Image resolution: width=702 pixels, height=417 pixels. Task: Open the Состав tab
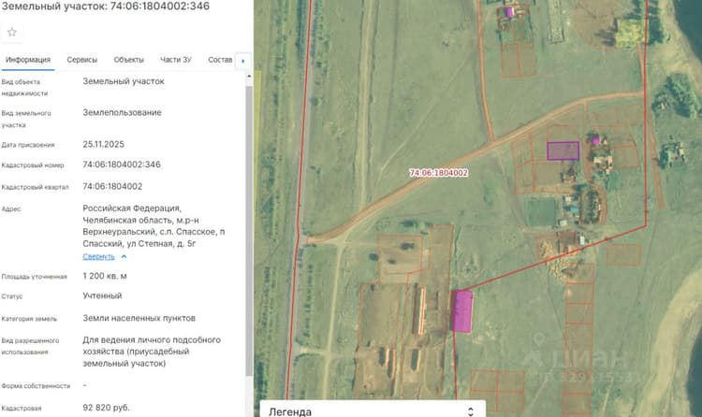pyautogui.click(x=220, y=60)
